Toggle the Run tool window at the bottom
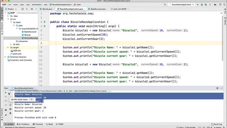The height and width of the screenshot is (128, 227). [x=9, y=124]
